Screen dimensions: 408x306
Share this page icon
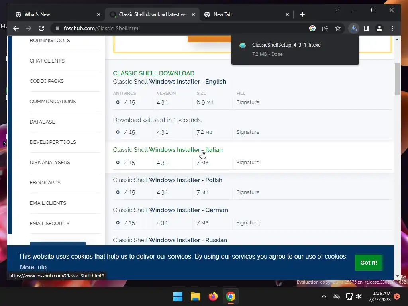tap(325, 28)
